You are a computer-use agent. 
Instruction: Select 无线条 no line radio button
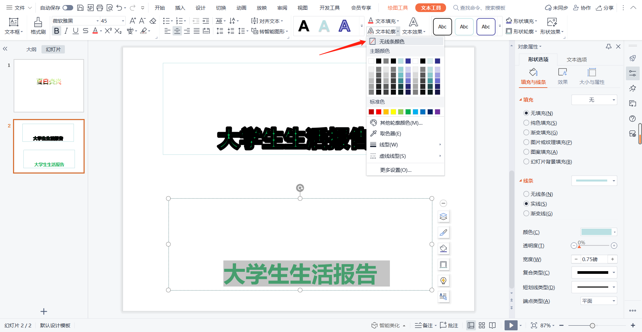click(526, 194)
